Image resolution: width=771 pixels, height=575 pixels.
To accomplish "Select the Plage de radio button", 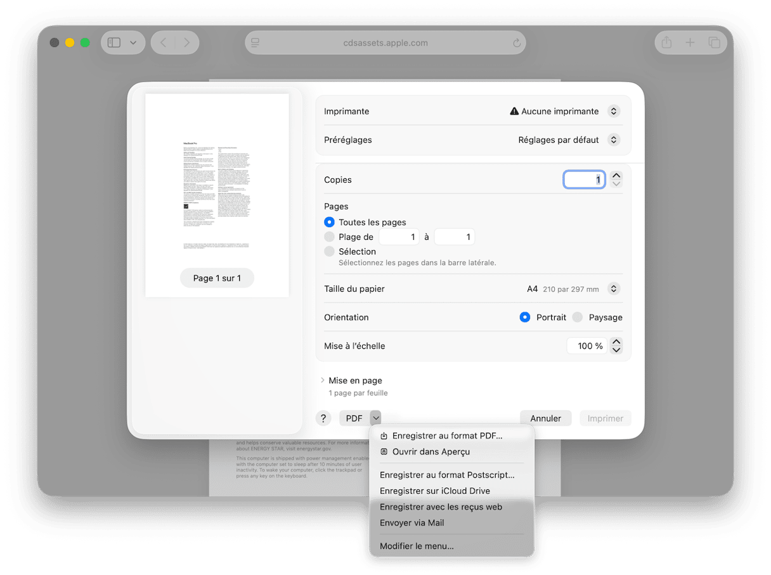I will pyautogui.click(x=329, y=236).
